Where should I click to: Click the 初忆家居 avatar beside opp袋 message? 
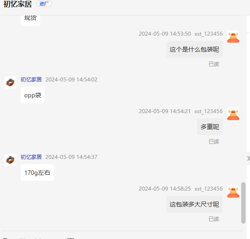10,82
